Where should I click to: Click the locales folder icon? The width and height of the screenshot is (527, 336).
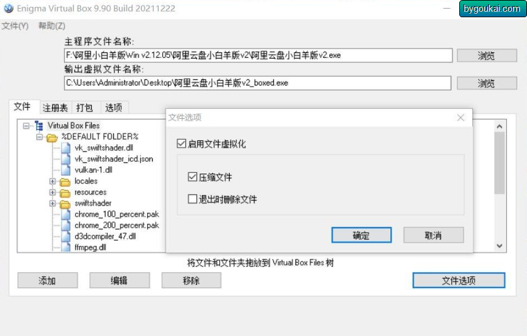[65, 182]
